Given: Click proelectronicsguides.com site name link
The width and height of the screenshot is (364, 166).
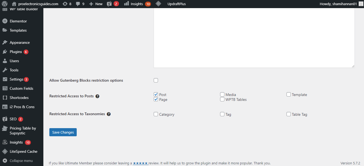Looking at the screenshot, I should 38,4.
